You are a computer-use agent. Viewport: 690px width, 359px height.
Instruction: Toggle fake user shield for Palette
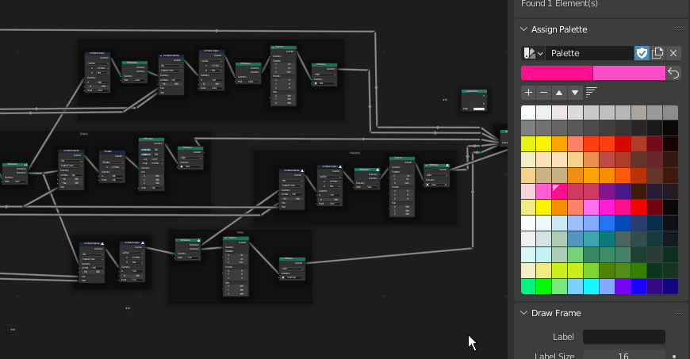tap(642, 53)
